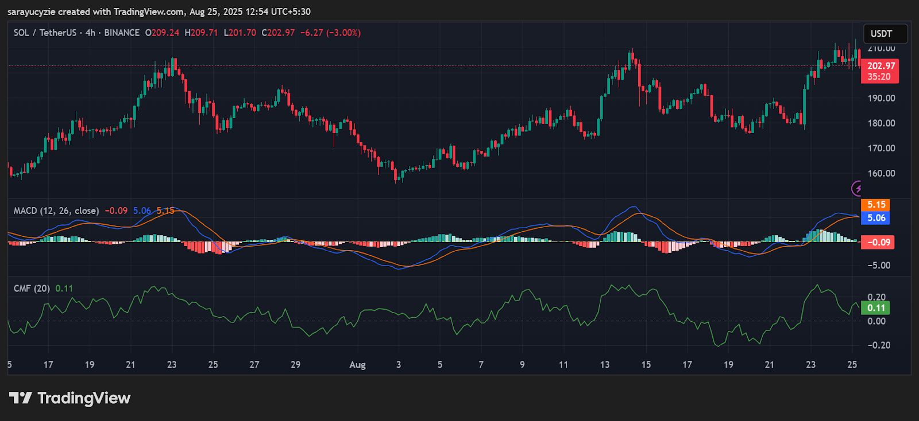Click the orange MACD signal value tag 5.15
The image size is (919, 421).
876,205
